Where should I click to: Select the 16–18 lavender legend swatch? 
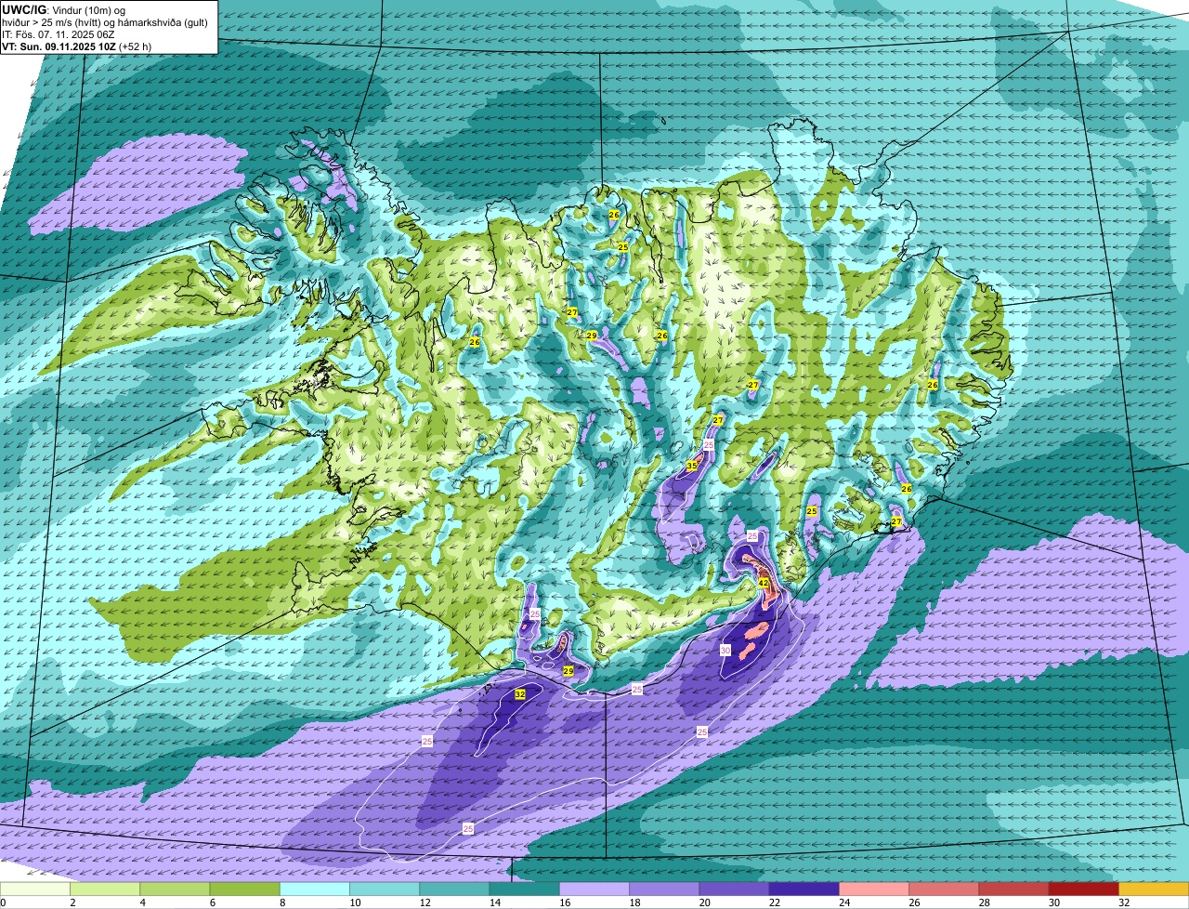[x=594, y=889]
